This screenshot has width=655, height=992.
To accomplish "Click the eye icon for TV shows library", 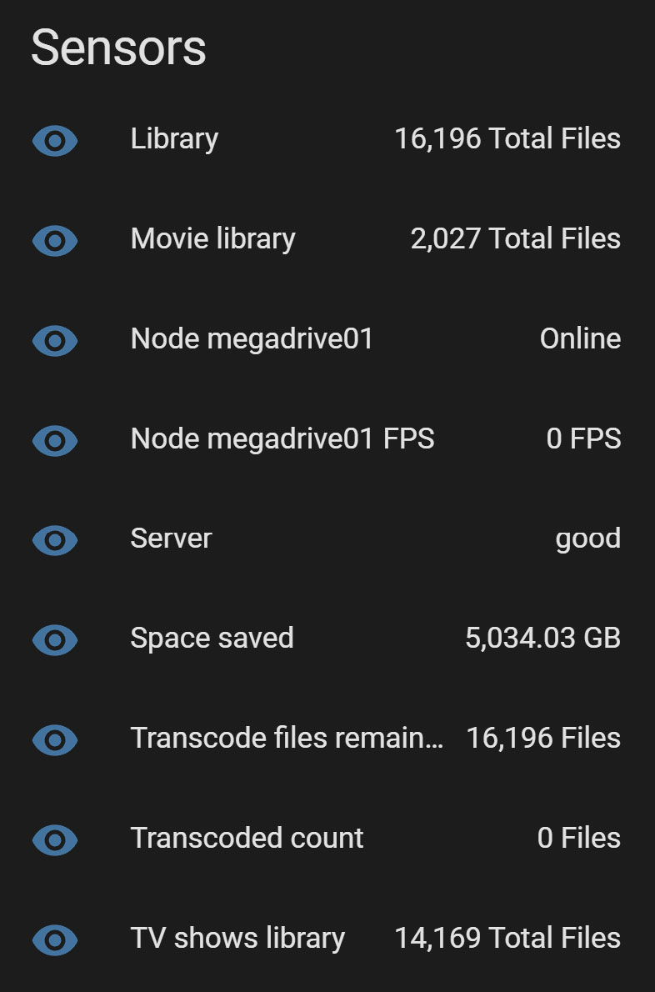I will coord(55,939).
